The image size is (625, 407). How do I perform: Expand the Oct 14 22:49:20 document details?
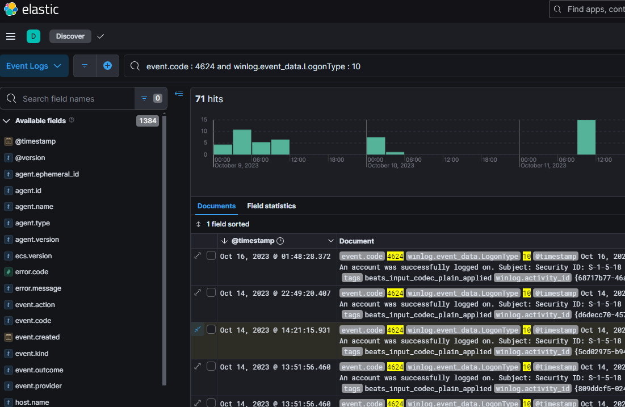coord(198,293)
